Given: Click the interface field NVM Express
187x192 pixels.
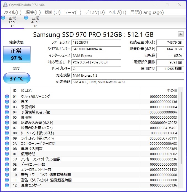Looking at the screenshot, I should pyautogui.click(x=96, y=56).
